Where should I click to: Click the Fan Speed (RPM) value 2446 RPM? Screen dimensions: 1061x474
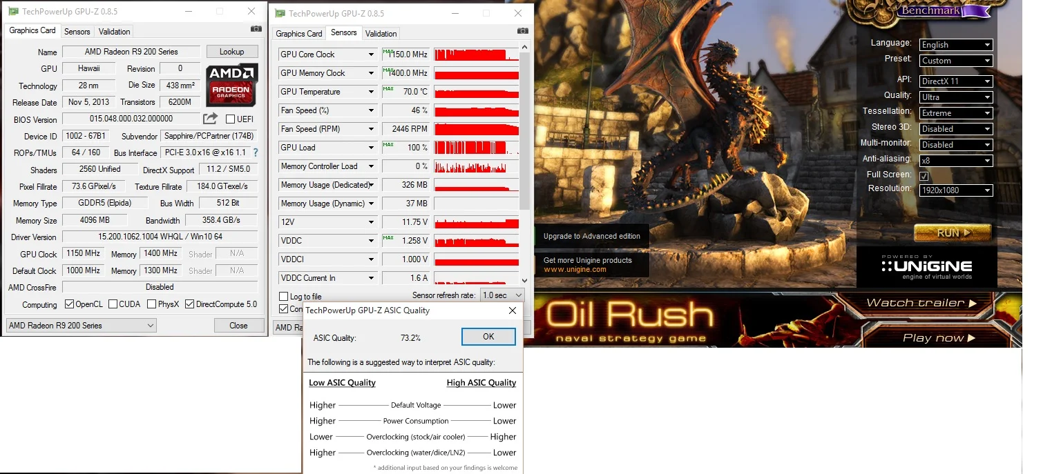pos(406,129)
